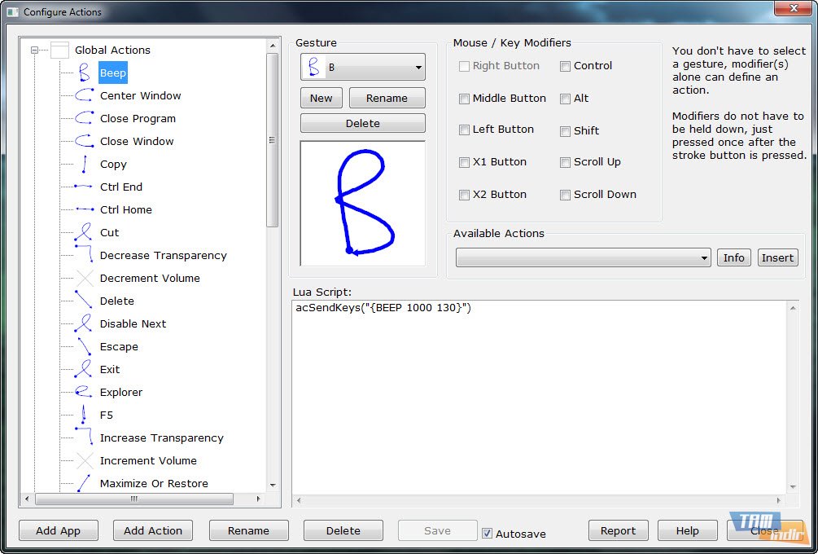Click the Configure Actions title bar icon
Viewport: 818px width, 554px height.
pyautogui.click(x=13, y=11)
